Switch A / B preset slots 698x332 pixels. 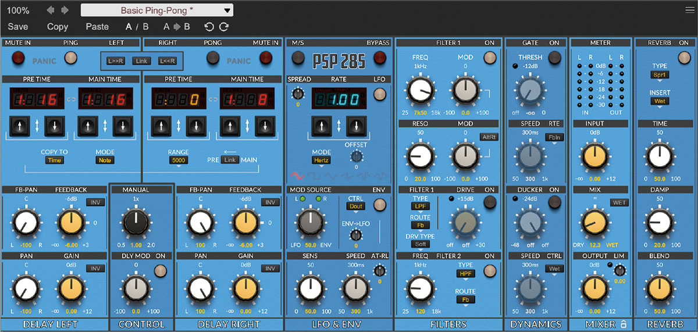pos(137,27)
